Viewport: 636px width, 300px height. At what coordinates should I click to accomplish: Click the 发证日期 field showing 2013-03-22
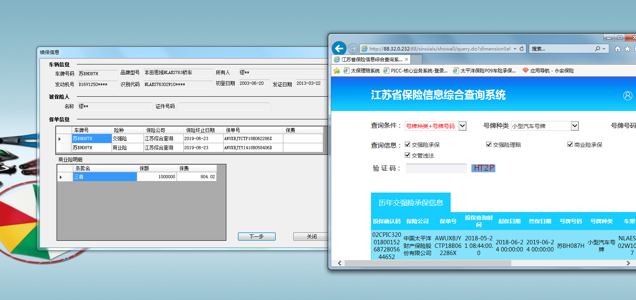click(311, 84)
